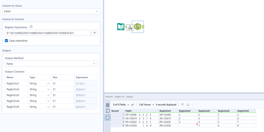Click the RegExOut2 column header in results
Image resolution: width=264 pixels, height=132 pixels.
(188, 111)
